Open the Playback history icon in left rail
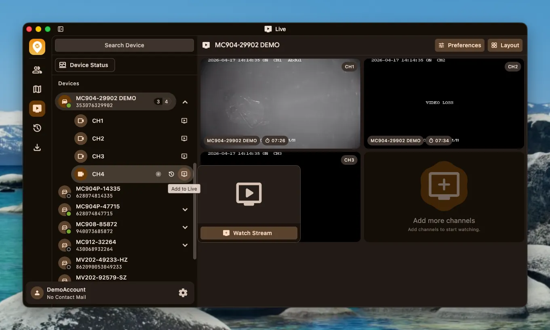 [x=37, y=128]
